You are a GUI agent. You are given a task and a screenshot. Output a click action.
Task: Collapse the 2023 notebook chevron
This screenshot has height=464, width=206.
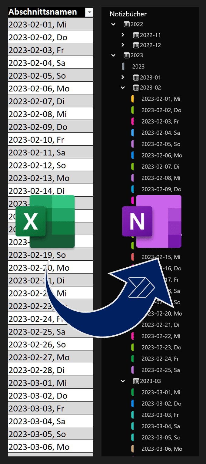tap(113, 55)
